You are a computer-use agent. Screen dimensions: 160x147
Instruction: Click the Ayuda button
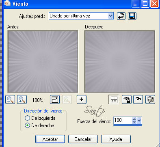click(116, 139)
